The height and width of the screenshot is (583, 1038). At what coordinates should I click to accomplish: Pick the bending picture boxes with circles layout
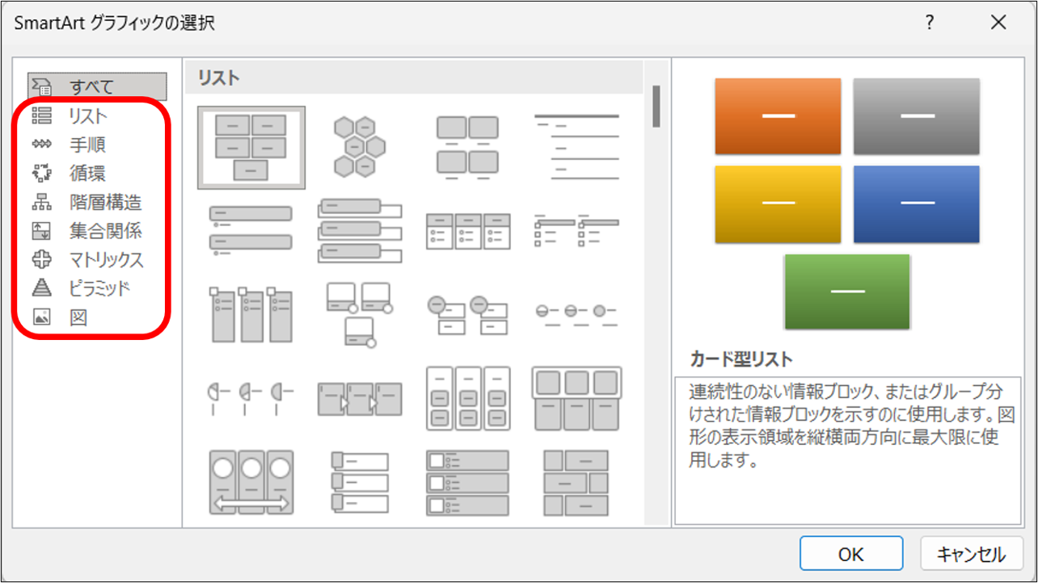tap(359, 314)
